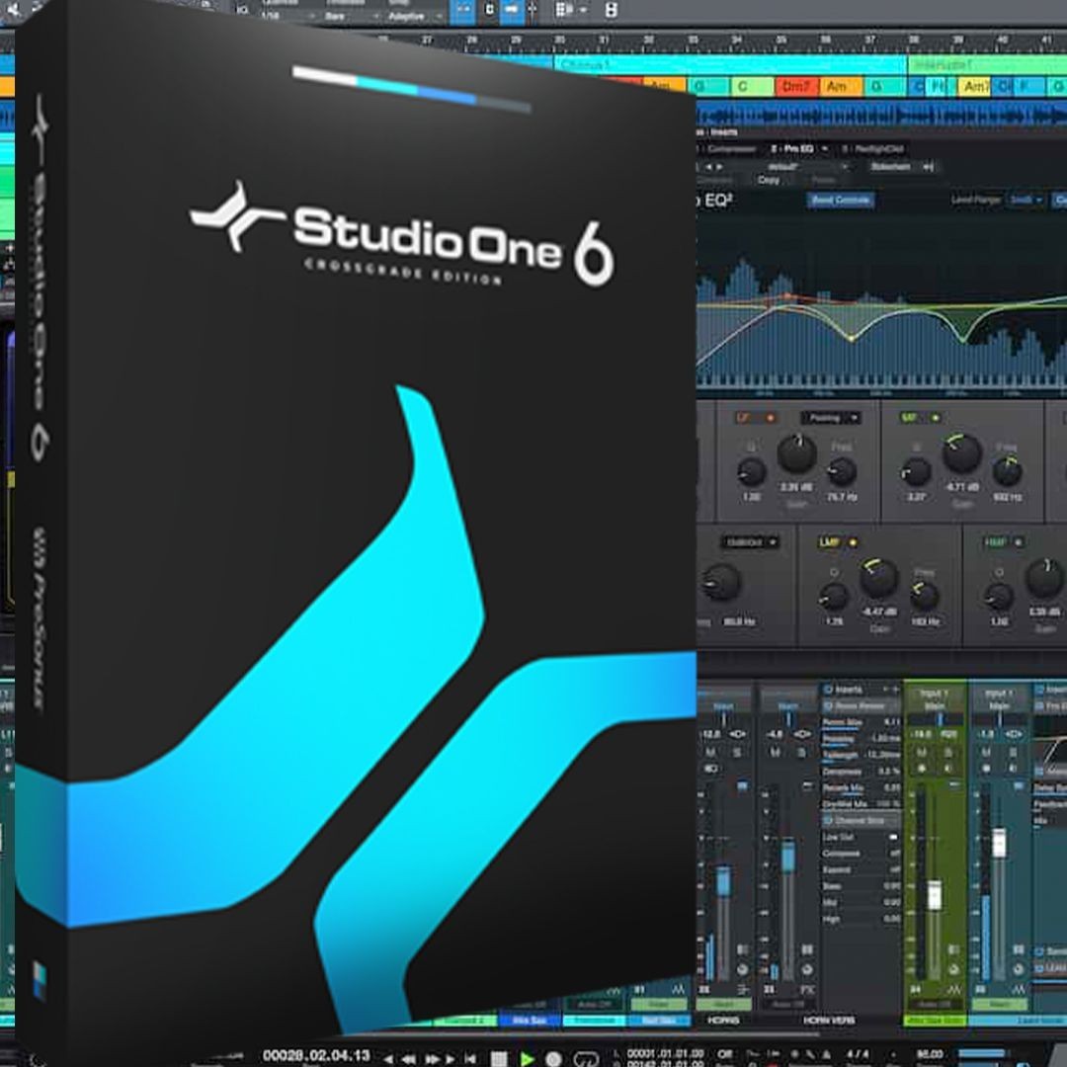1067x1067 pixels.
Task: Click the tempo value 85.00 in the transport
Action: tap(932, 1052)
